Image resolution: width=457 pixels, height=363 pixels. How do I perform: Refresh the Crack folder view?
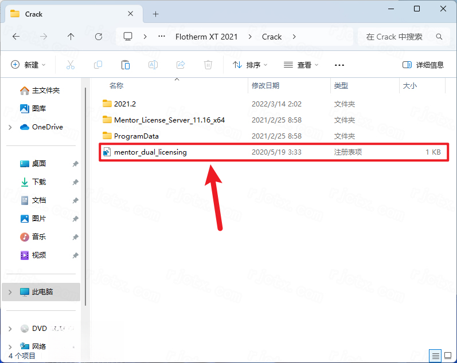pyautogui.click(x=99, y=37)
